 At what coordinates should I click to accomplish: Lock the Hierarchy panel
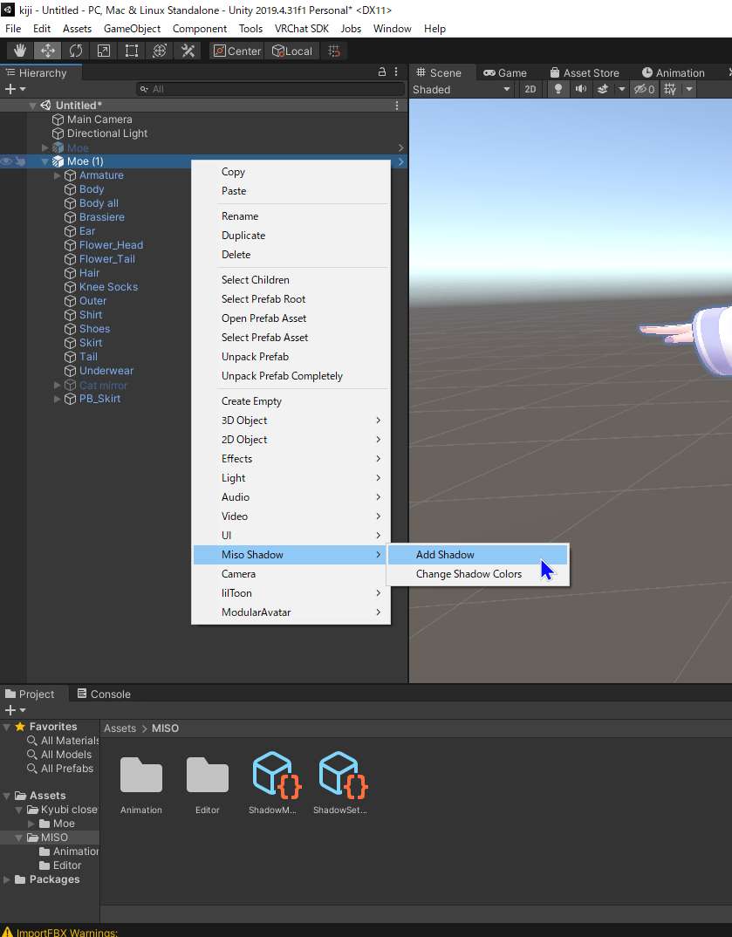point(382,72)
